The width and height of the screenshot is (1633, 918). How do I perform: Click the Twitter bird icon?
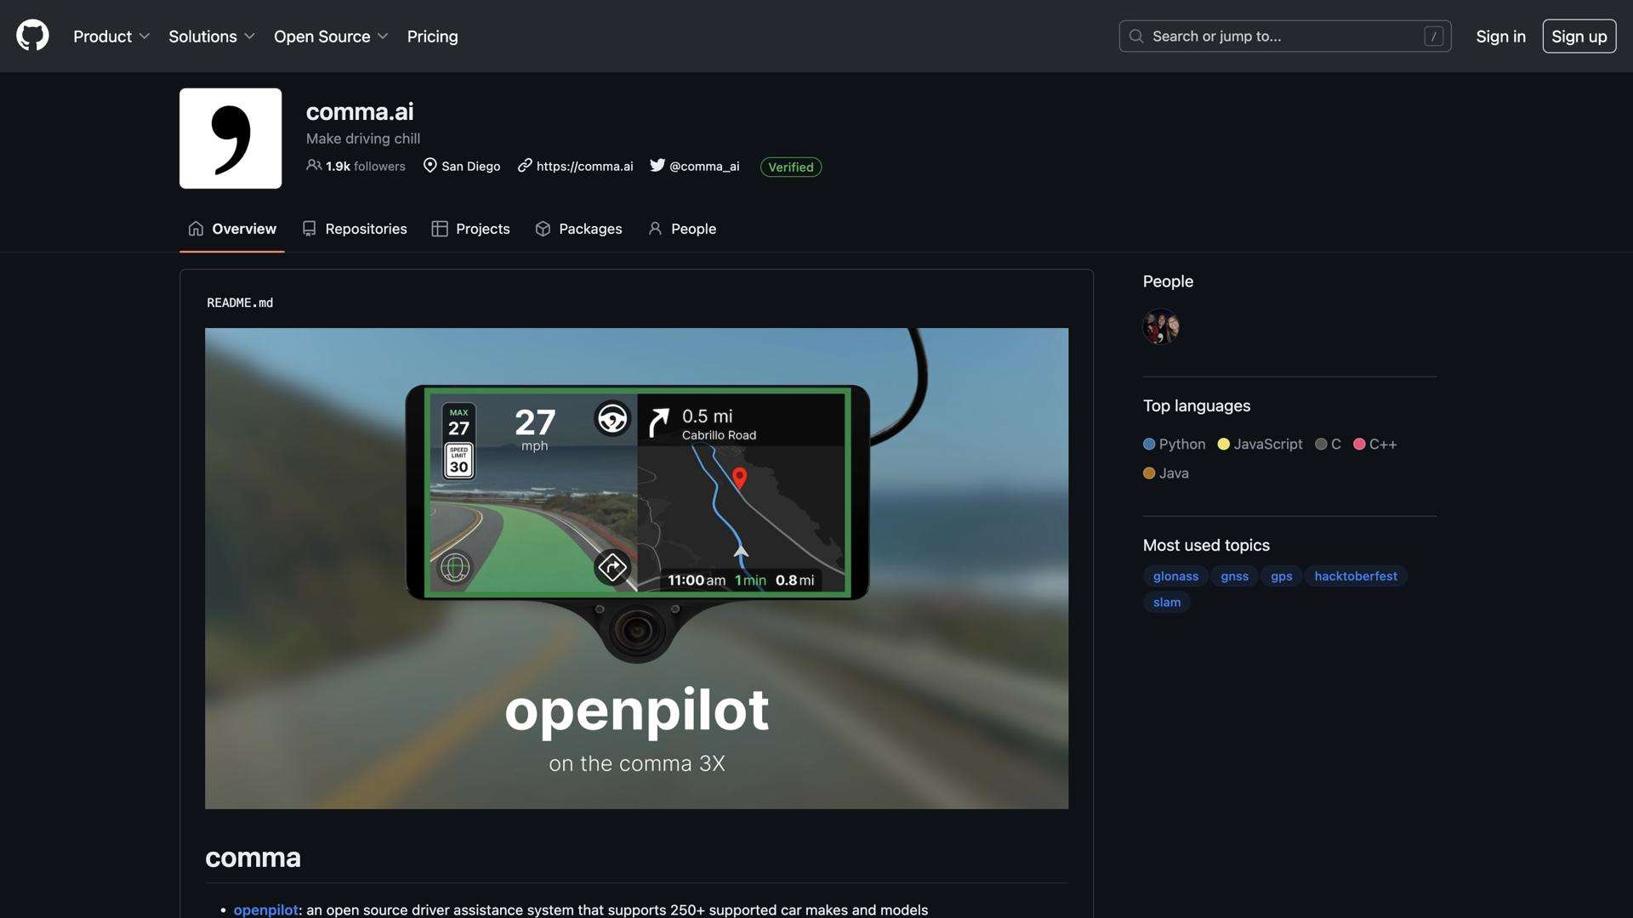657,165
